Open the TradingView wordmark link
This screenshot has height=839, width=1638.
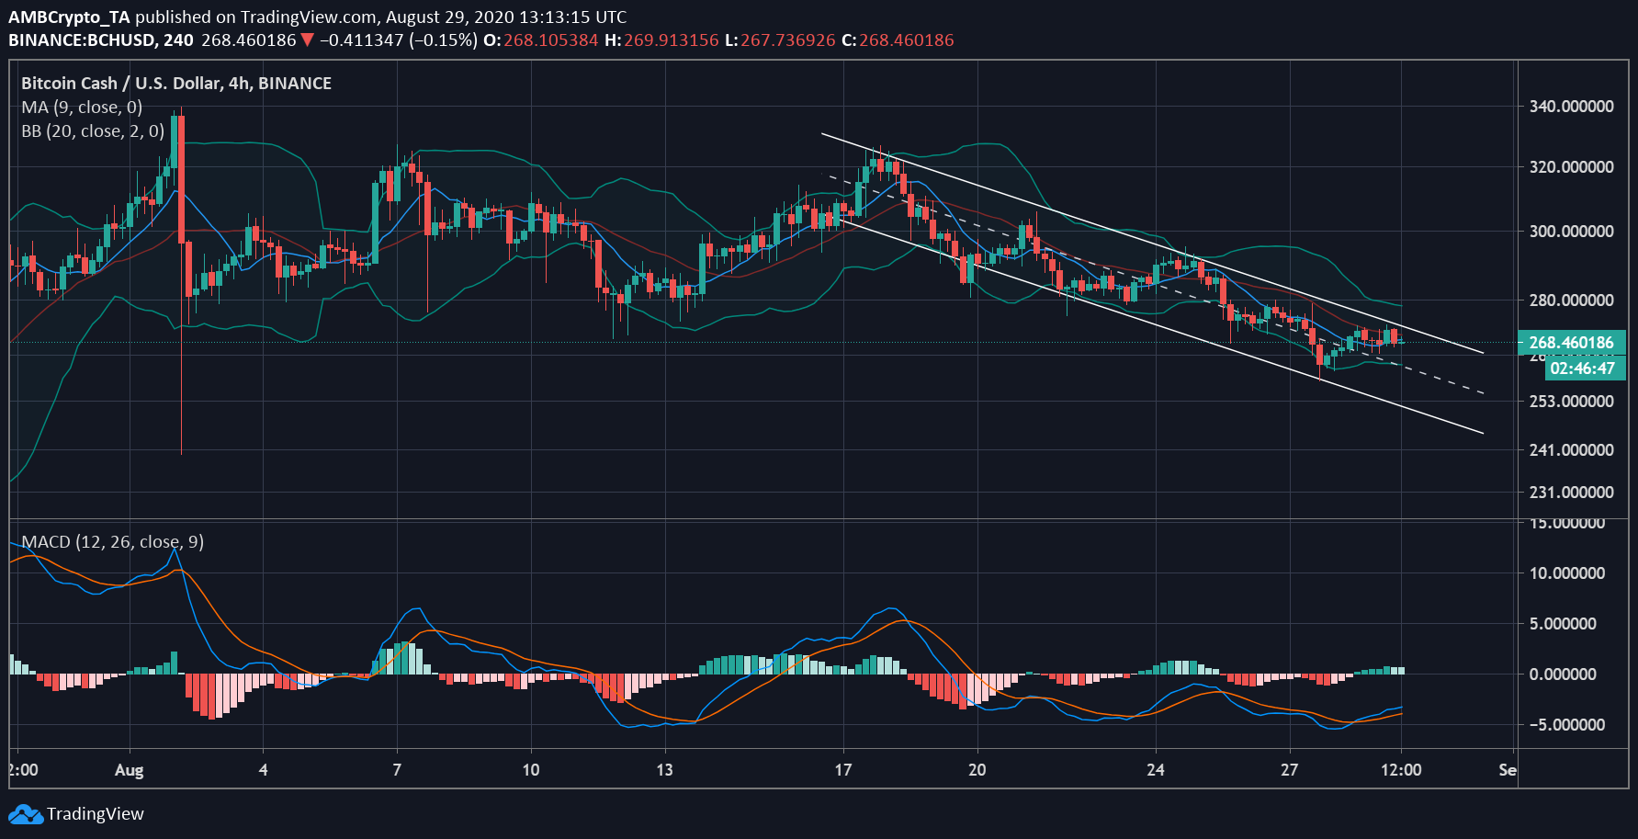(x=96, y=814)
